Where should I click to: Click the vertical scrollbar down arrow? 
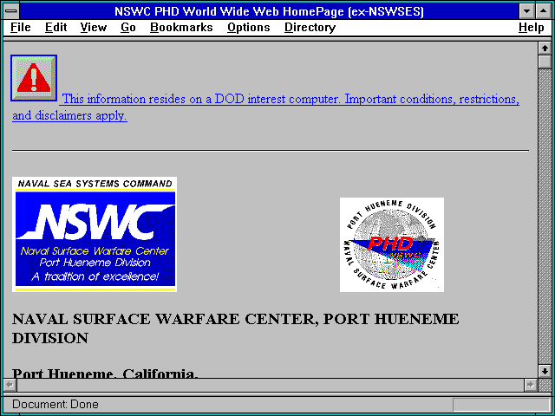tap(545, 371)
